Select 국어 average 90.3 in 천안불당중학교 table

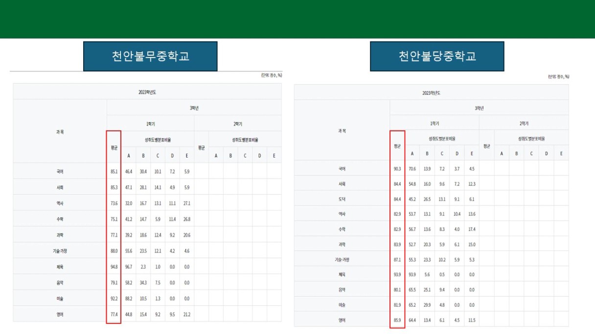(x=397, y=169)
